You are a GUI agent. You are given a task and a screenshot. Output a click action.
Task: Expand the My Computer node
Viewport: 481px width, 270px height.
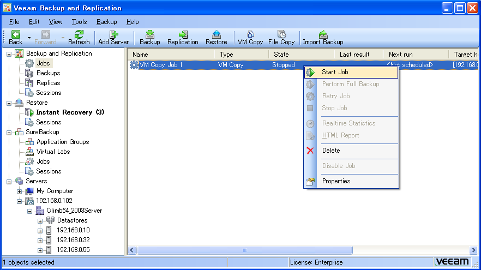(19, 192)
